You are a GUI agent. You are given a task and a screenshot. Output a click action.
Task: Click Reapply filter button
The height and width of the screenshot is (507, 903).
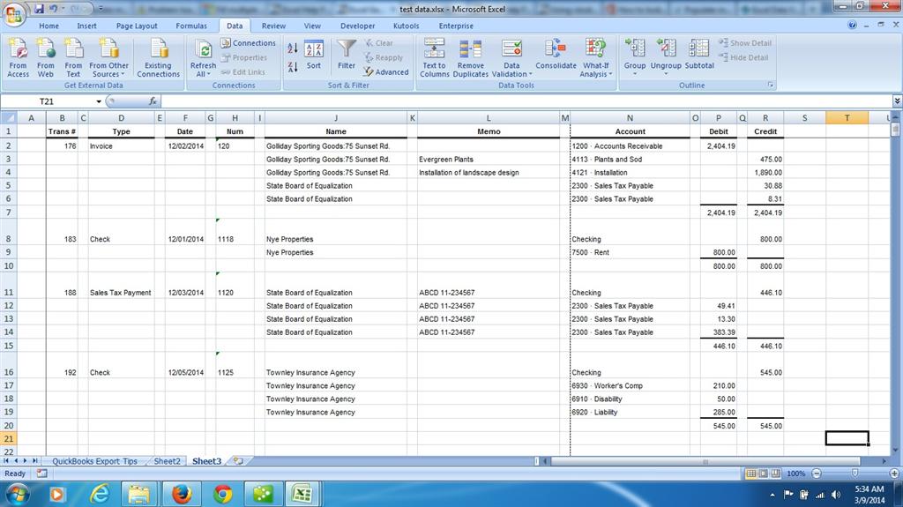(383, 57)
